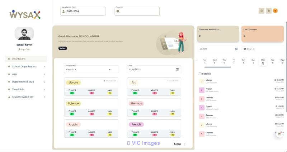This screenshot has width=287, height=152.
Task: Click the Log-Out link
Action: point(24,49)
